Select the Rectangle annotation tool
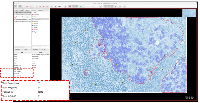Screen dimensions: 200x103 coord(23,6)
